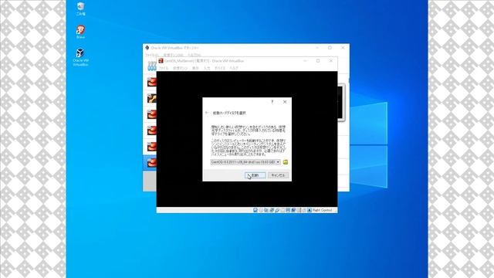
Task: Maximize the VirtualBox Manager window
Action: (330, 48)
